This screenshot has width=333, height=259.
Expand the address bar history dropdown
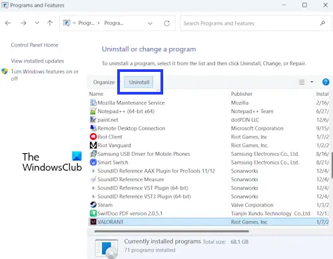pos(151,23)
